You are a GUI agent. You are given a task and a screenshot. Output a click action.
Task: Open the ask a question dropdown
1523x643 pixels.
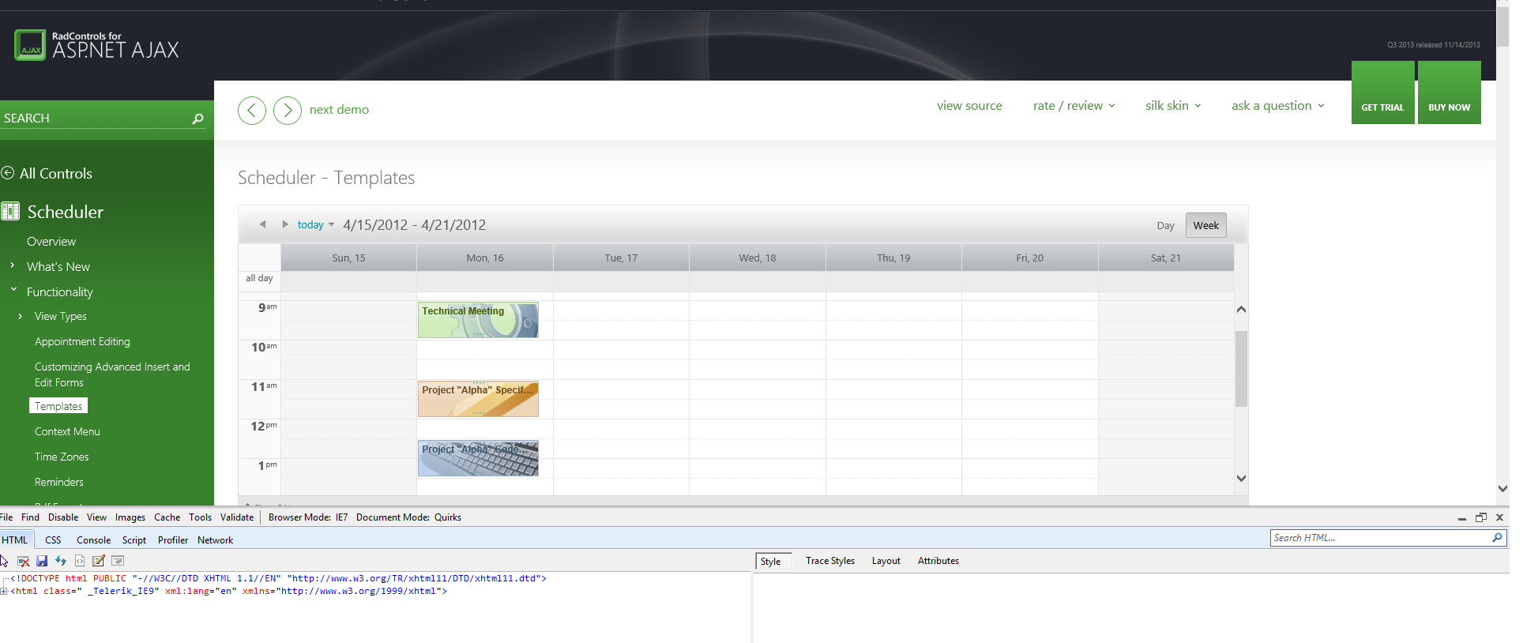1278,106
